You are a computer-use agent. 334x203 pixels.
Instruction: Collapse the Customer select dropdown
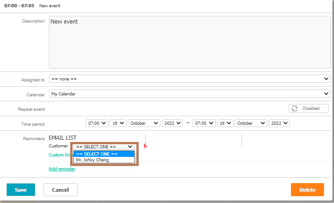(104, 146)
